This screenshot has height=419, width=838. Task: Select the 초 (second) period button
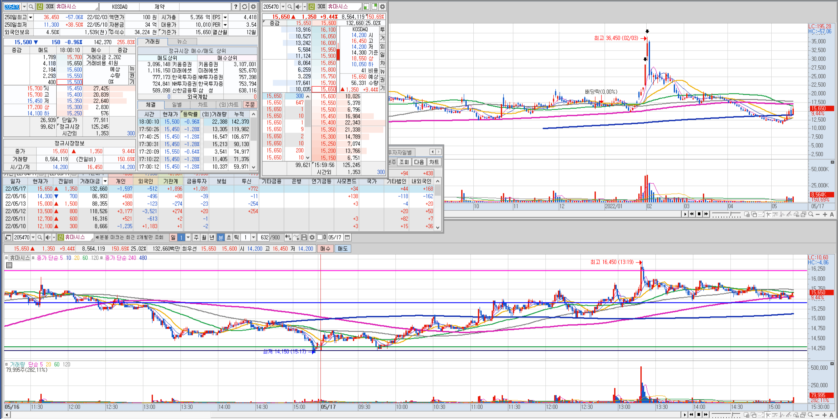pos(229,237)
